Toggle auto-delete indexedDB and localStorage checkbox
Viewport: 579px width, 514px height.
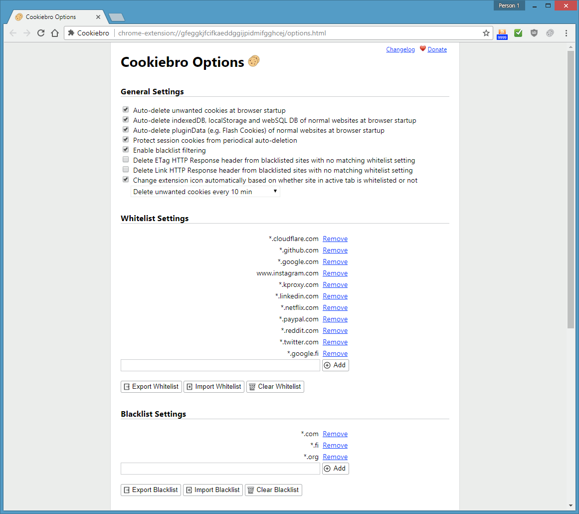point(126,120)
